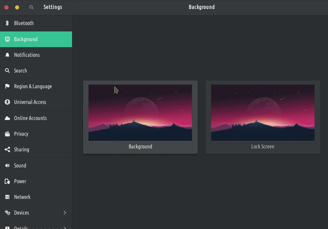The width and height of the screenshot is (328, 229).
Task: Click the magnifier icon in the header bar
Action: (31, 7)
